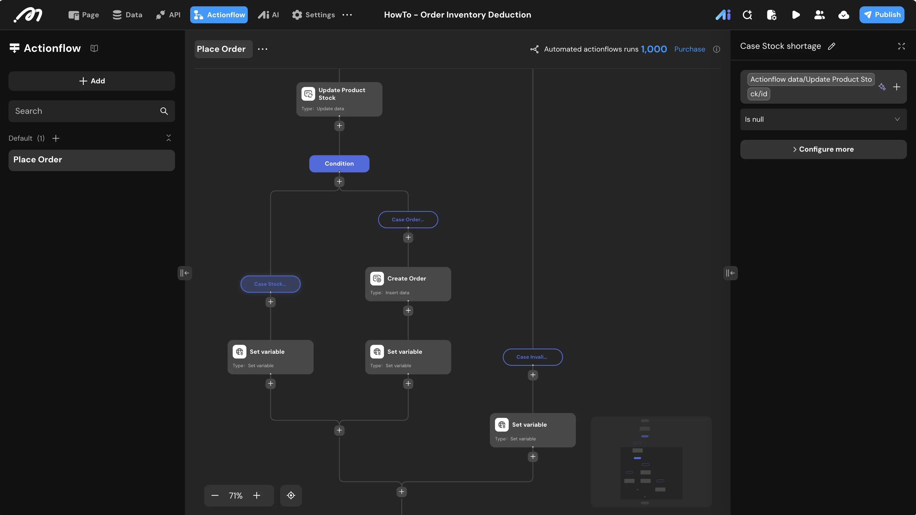The width and height of the screenshot is (916, 515).
Task: Click the automated actionflows share-nodes icon
Action: click(x=535, y=49)
